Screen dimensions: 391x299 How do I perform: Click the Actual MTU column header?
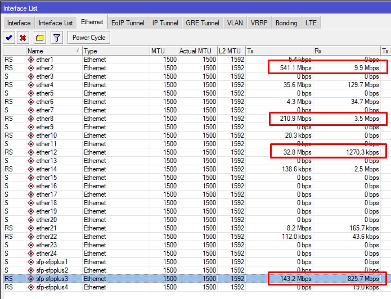197,51
